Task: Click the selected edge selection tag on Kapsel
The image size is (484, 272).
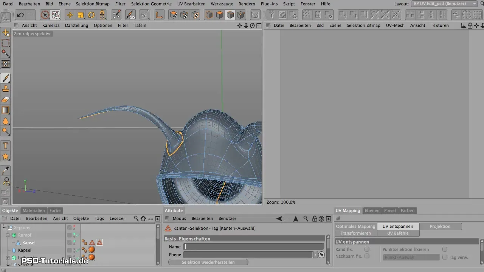Action: coord(99,242)
